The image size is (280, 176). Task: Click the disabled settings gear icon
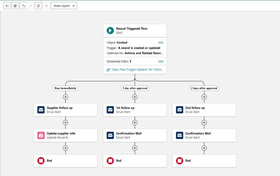(x=46, y=6)
